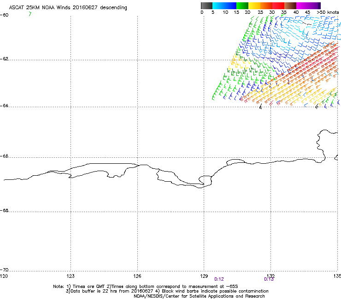Click the dark purple 45-50 knots segment
341x299 pixels.
[314, 6]
